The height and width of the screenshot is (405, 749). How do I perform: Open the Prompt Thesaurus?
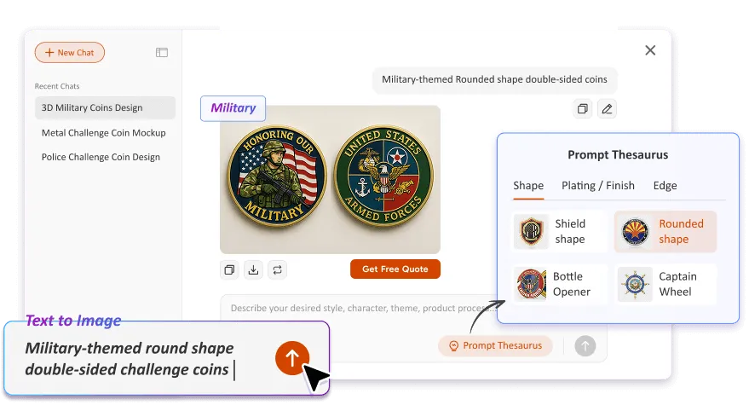(x=495, y=345)
